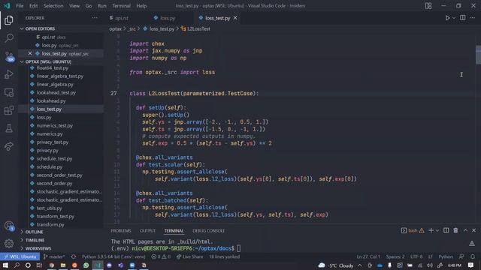Image resolution: width=481 pixels, height=270 pixels.
Task: Close loss_test.py in the Open Editors list
Action: 30,53
